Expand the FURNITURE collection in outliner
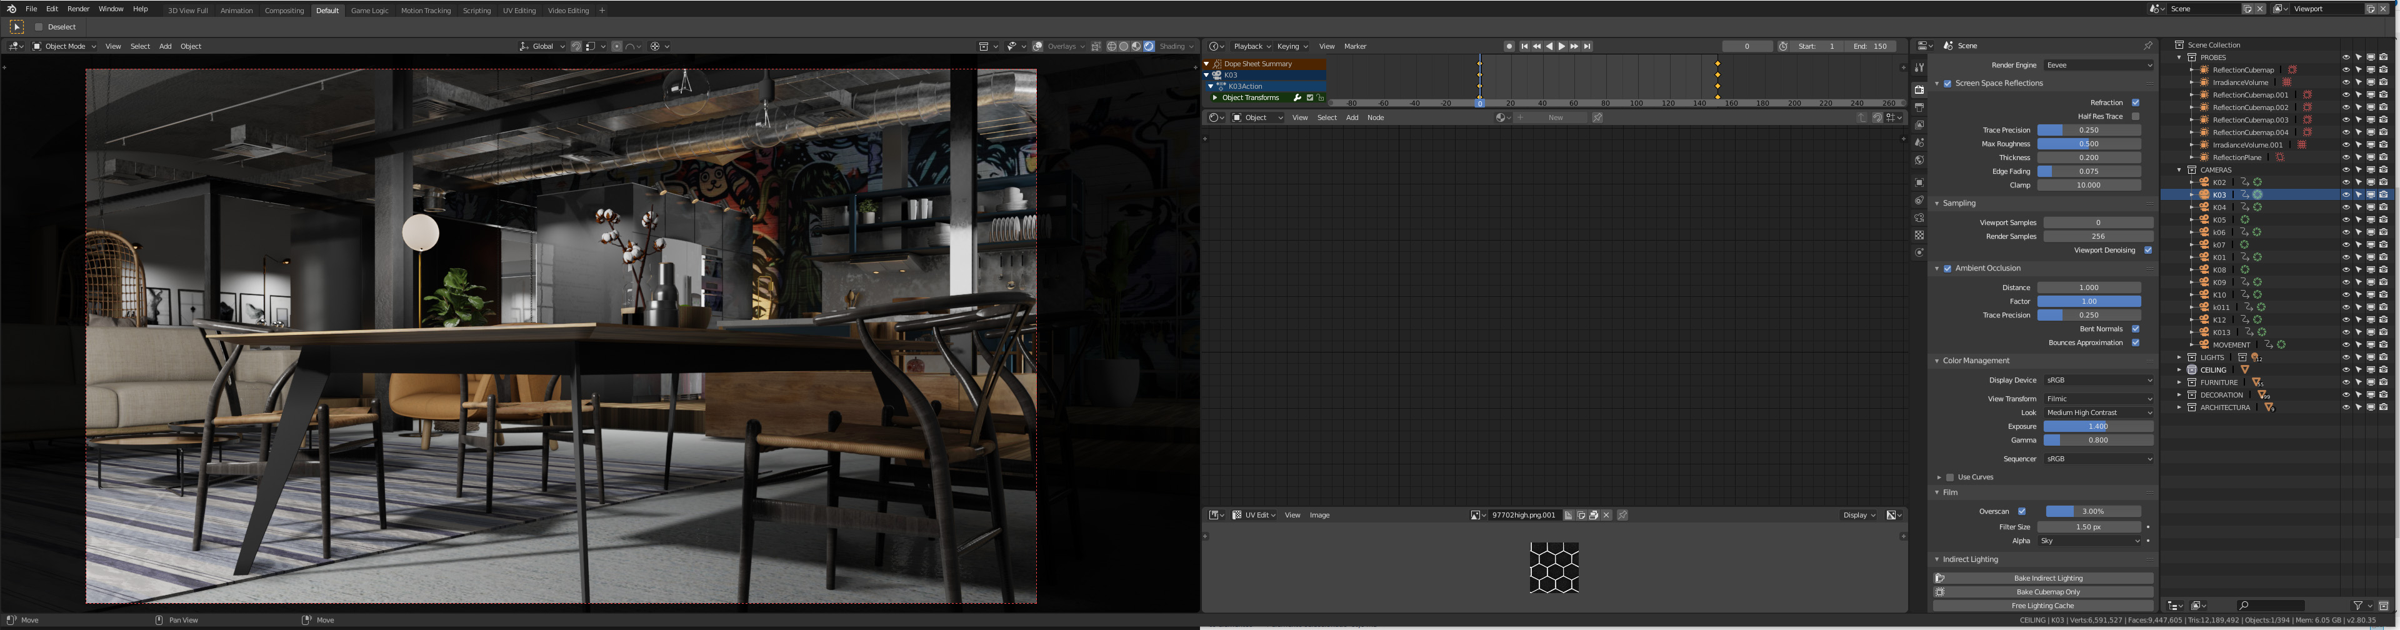Image resolution: width=2400 pixels, height=630 pixels. tap(2179, 382)
